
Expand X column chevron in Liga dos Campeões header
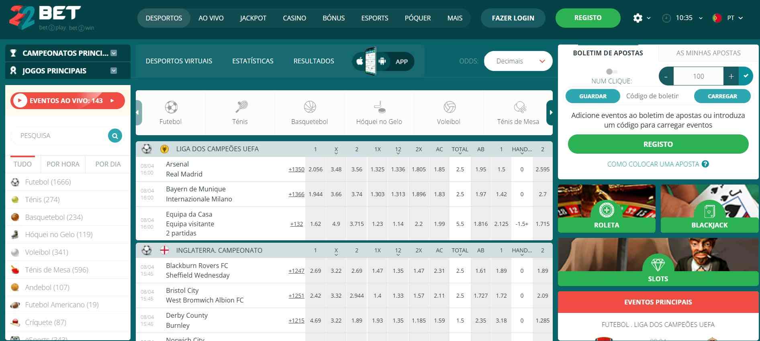tap(336, 153)
